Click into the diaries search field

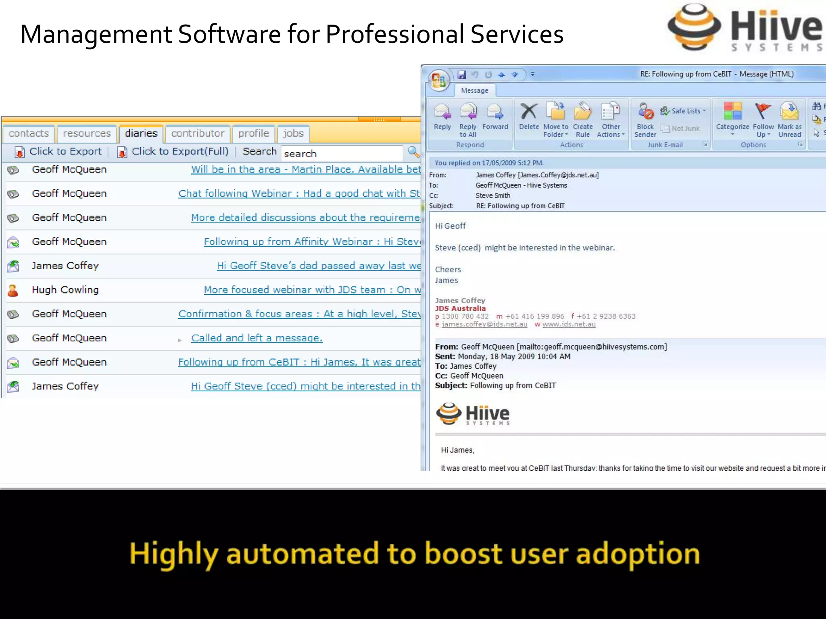point(341,154)
